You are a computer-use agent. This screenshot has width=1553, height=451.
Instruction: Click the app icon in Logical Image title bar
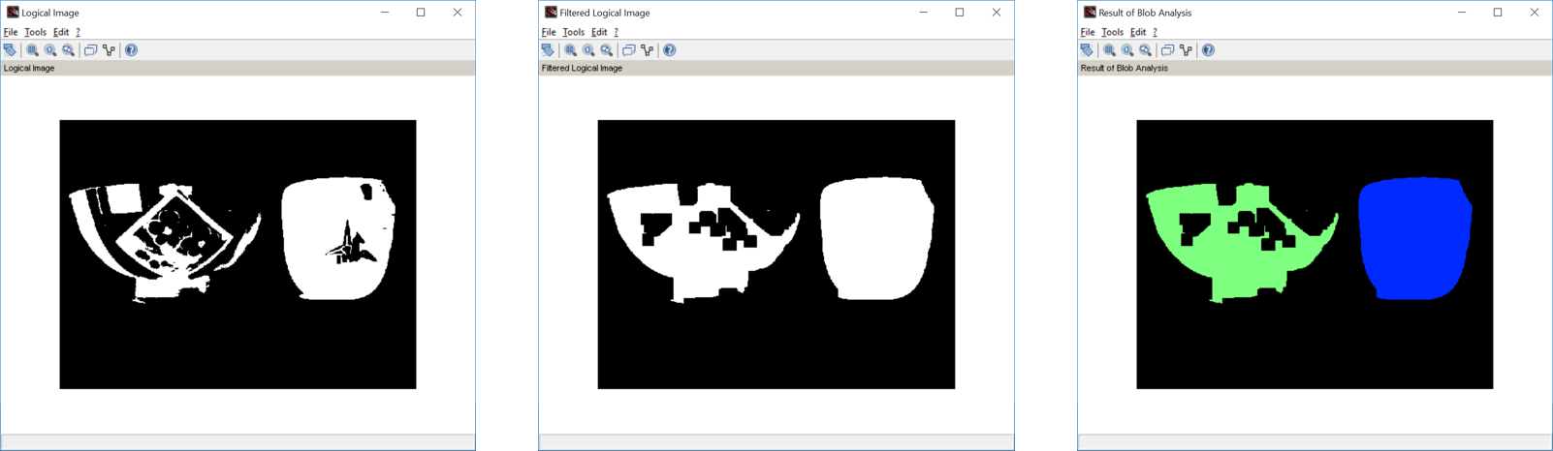click(13, 13)
